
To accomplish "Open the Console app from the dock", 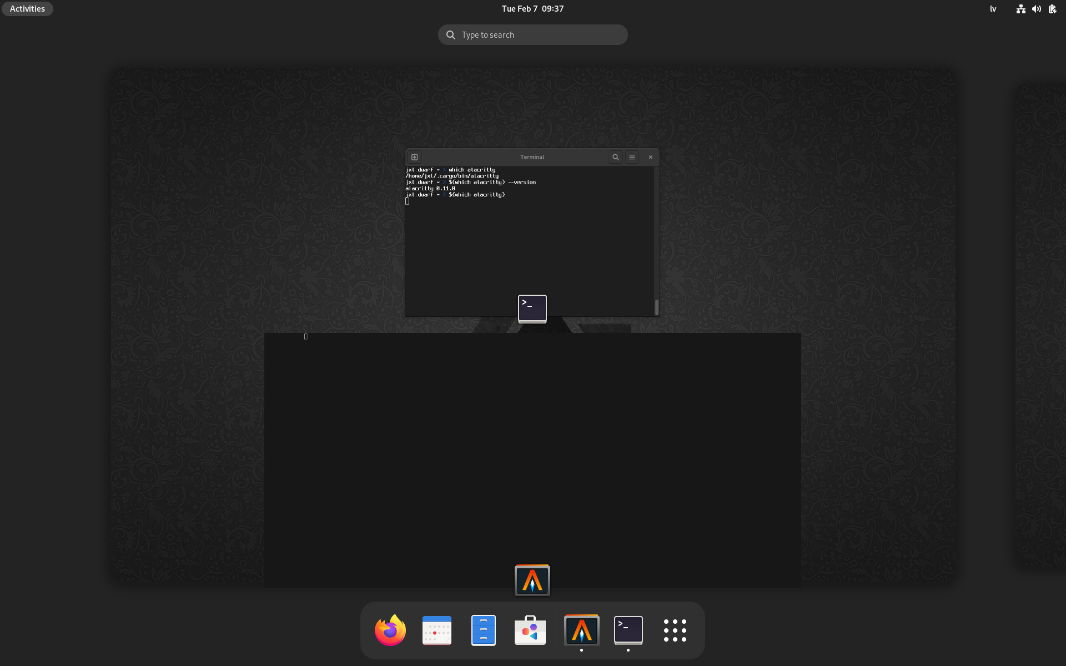I will click(628, 630).
